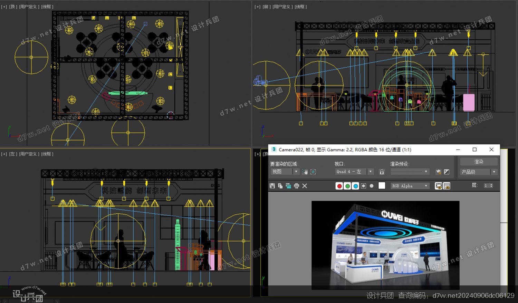Click the front viewport [+] menu
Image resolution: width=518 pixels, height=303 pixels.
point(257,7)
